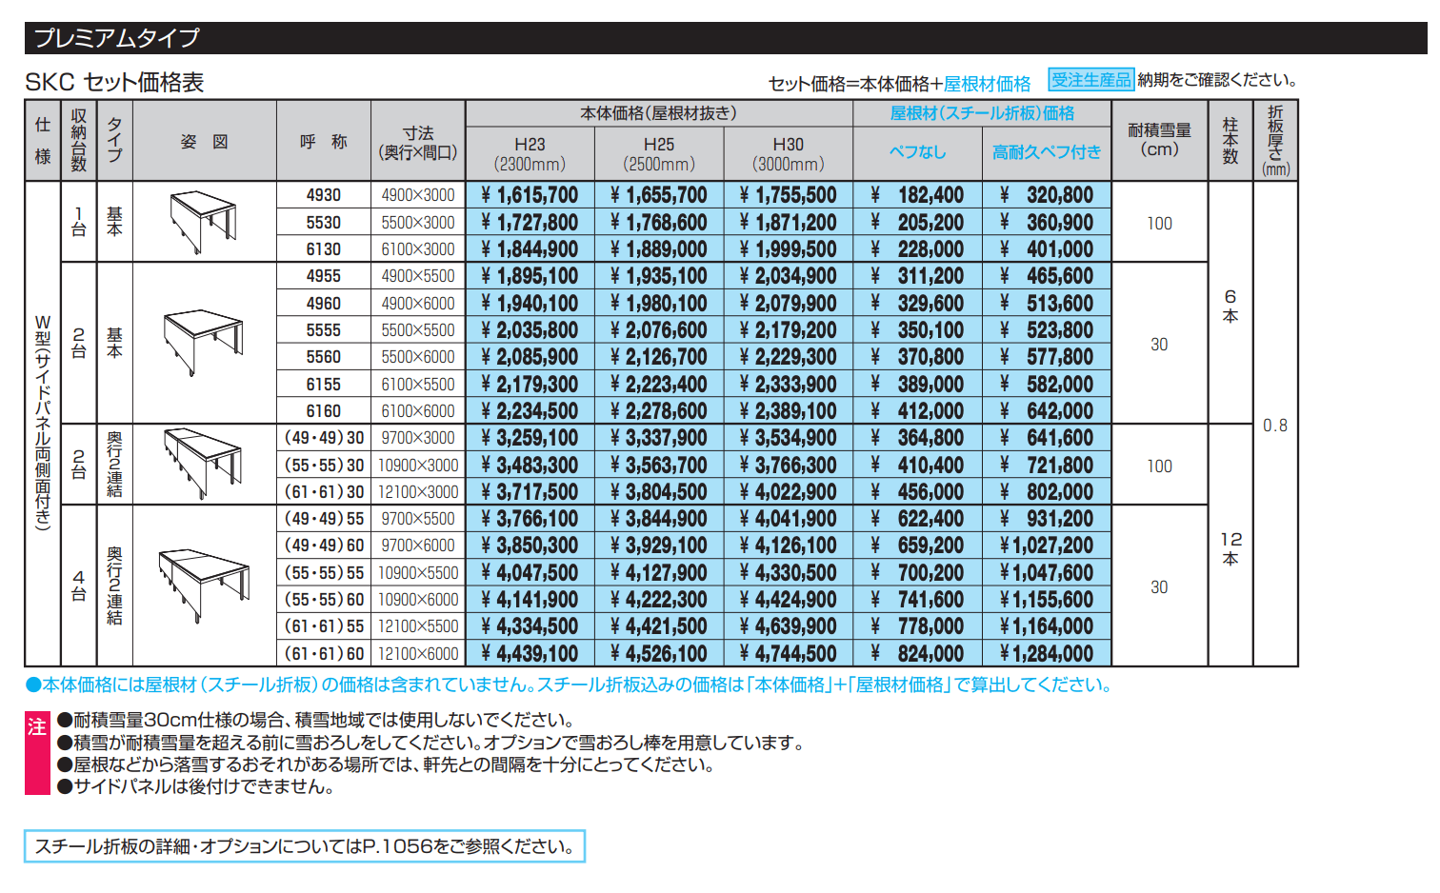Expand the 屋根材（スチール折板）価格 section

point(981,112)
